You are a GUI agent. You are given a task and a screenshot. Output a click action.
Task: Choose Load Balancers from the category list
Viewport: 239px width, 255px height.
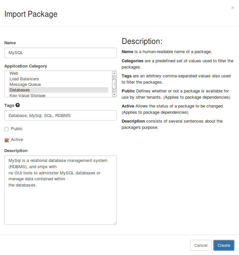click(24, 79)
